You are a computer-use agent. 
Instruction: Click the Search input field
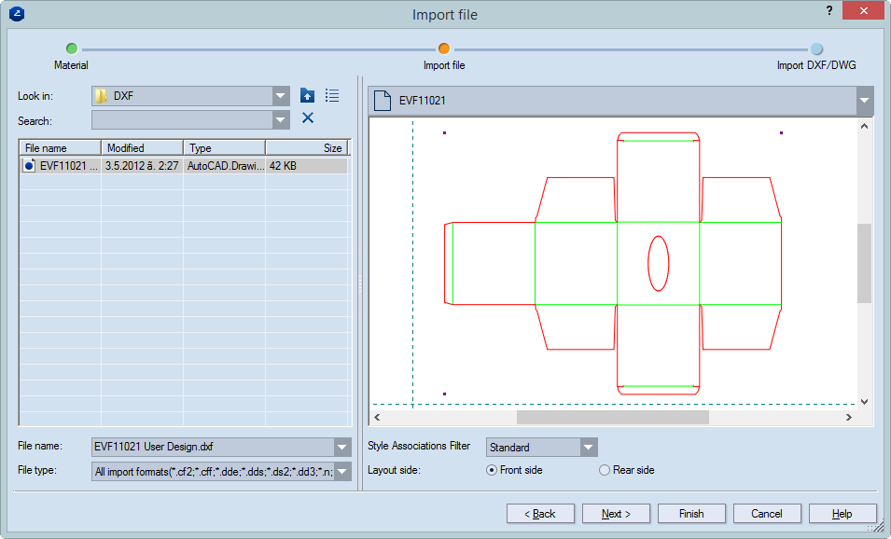182,120
